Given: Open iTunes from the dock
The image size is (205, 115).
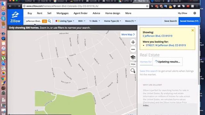Looking at the screenshot, I should point(4,48).
